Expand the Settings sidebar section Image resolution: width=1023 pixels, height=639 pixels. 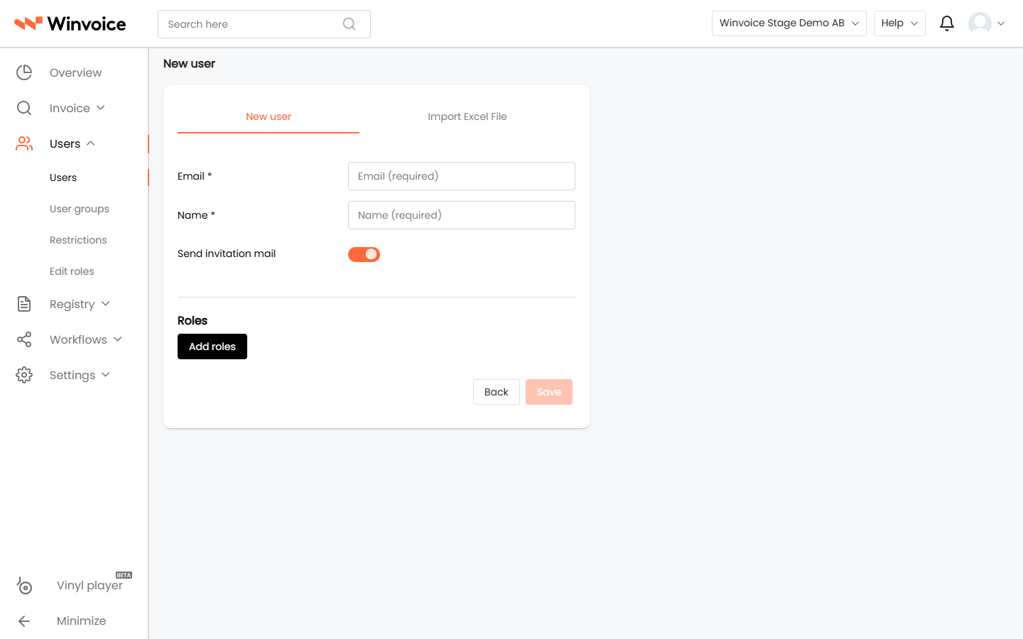[106, 375]
